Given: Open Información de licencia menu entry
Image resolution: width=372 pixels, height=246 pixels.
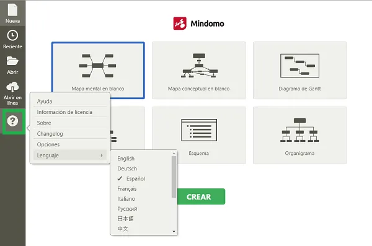Looking at the screenshot, I should pyautogui.click(x=70, y=112).
